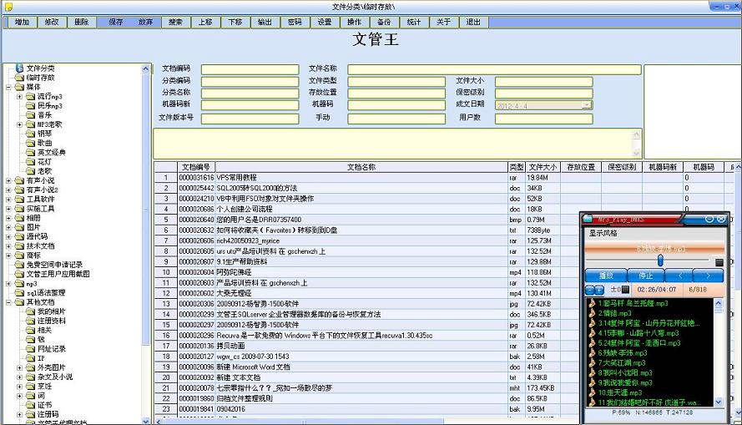
Task: Click the 证书 folder icon
Action: point(30,405)
